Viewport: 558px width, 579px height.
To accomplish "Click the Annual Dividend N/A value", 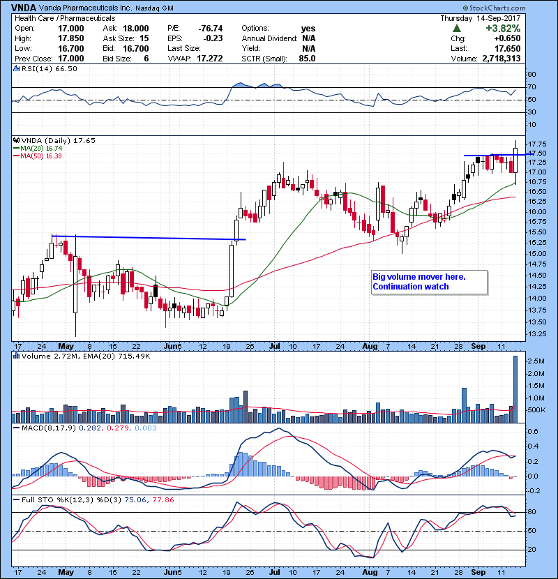I will coord(309,38).
